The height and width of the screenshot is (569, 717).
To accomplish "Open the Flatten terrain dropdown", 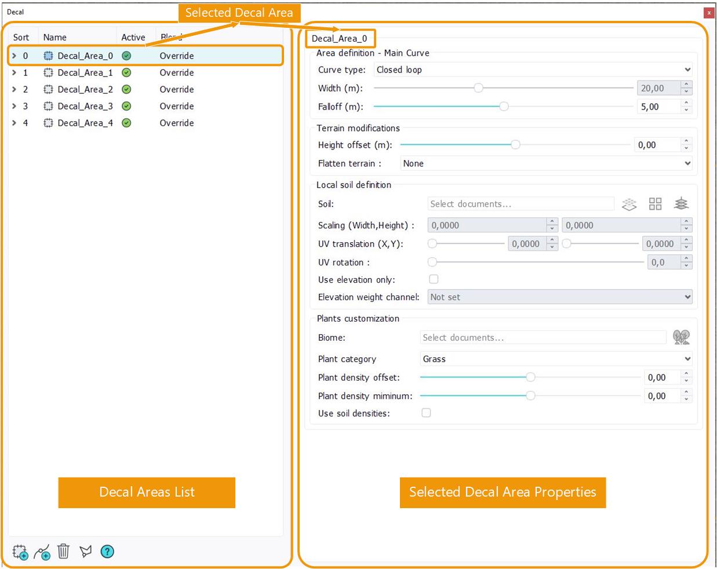I will coord(546,163).
